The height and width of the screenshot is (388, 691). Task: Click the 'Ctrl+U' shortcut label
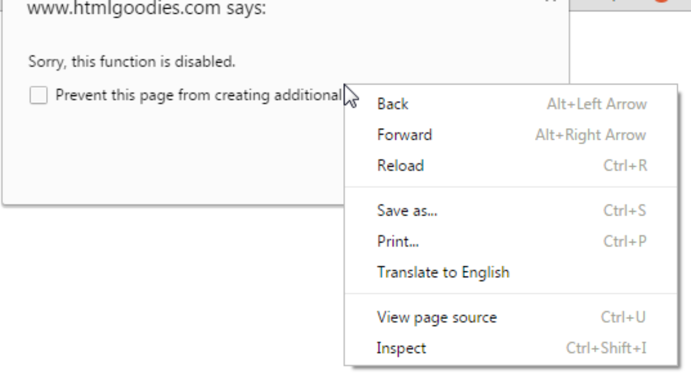(x=623, y=317)
